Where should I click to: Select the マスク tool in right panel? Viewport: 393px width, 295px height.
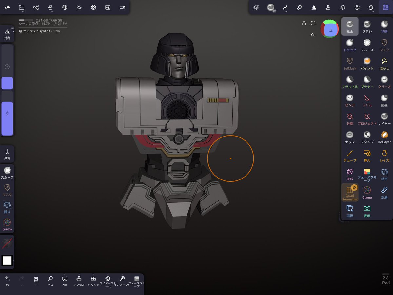point(384,45)
